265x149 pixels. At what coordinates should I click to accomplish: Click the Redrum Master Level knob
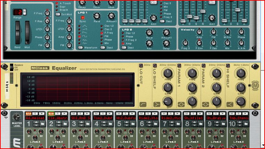coord(17,117)
